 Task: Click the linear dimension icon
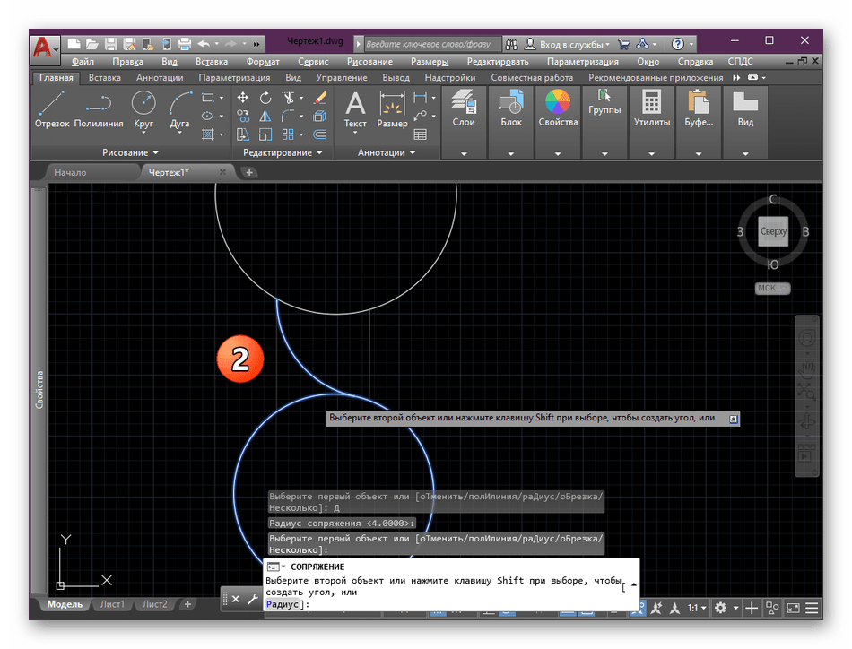click(x=420, y=98)
